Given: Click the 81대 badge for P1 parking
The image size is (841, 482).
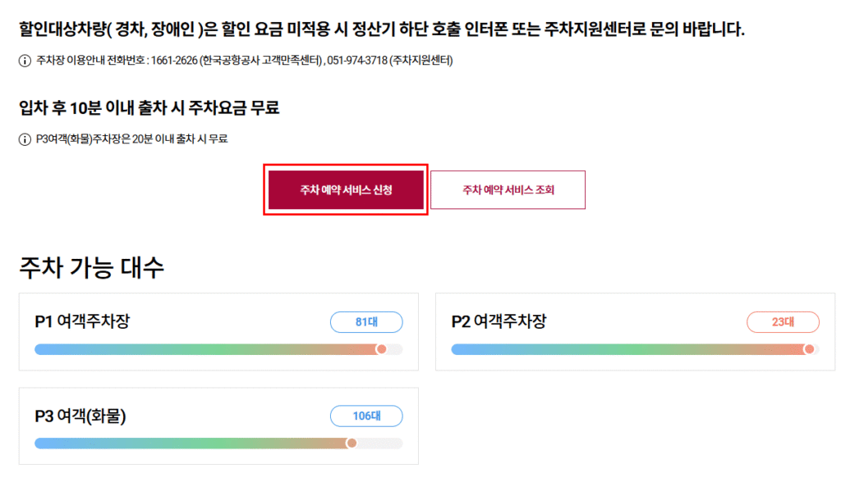Looking at the screenshot, I should [366, 322].
